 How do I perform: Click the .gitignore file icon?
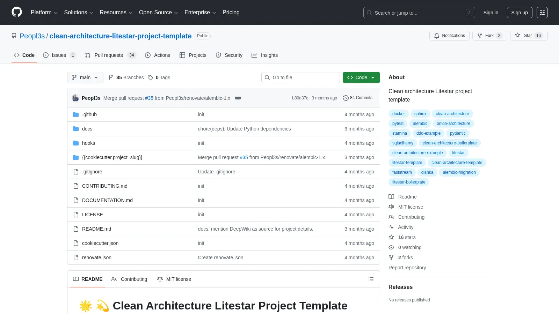[76, 172]
